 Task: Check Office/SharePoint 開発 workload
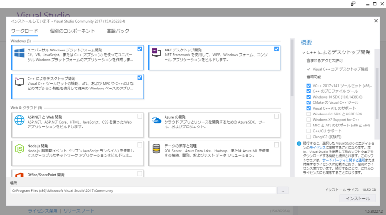point(139,174)
